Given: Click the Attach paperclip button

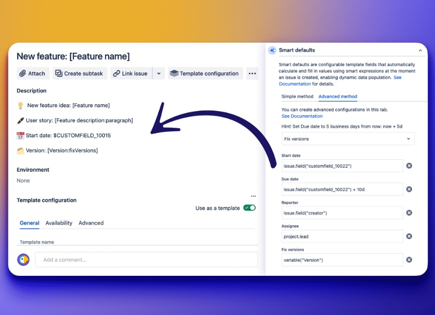Looking at the screenshot, I should 33,73.
